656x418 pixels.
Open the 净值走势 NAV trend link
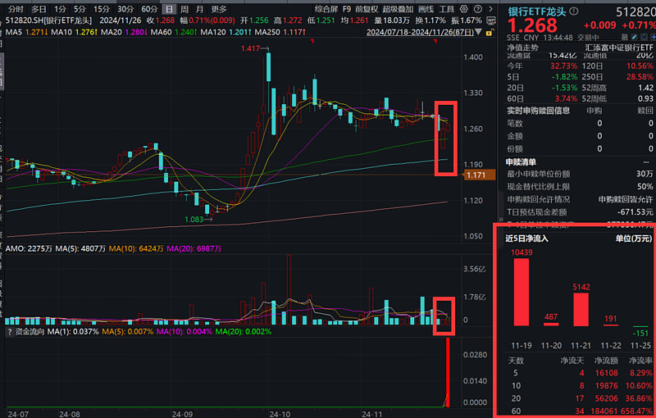click(x=522, y=48)
